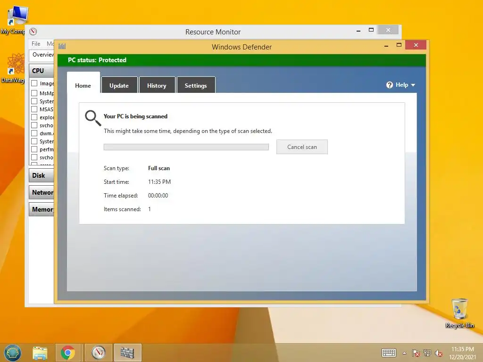
Task: Click the Cancel scan button
Action: tap(302, 147)
